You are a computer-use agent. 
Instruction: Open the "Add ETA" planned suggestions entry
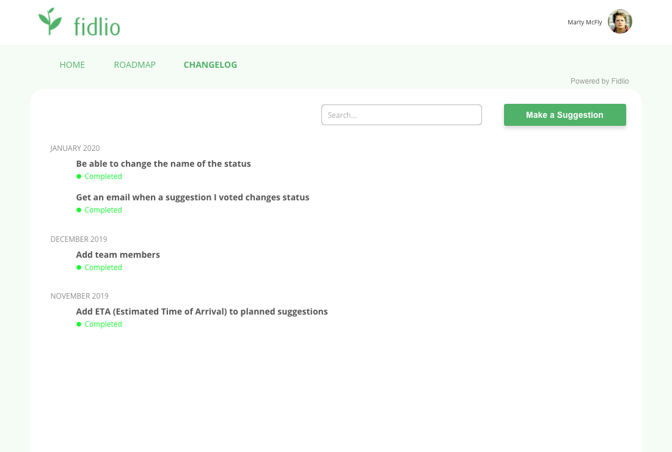202,312
